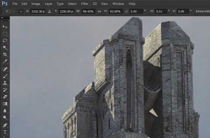Select the Crop tool
The width and height of the screenshot is (210, 138).
pyautogui.click(x=5, y=54)
